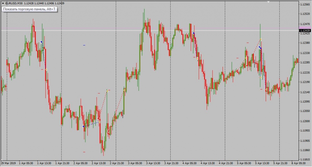This screenshot has width=312, height=167.
Task: Click the blue buy arrows on 5 Apr
Action: tap(260, 48)
